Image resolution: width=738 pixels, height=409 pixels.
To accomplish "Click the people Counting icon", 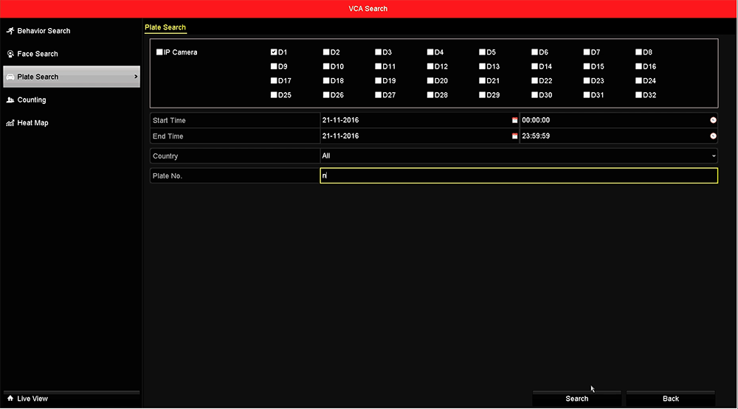I will pyautogui.click(x=10, y=100).
